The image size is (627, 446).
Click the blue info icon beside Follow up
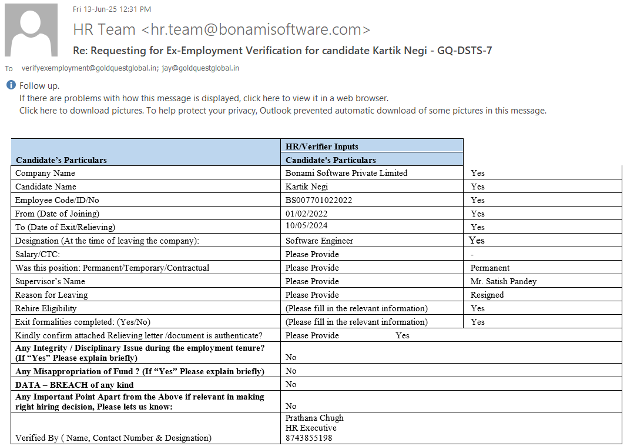11,85
